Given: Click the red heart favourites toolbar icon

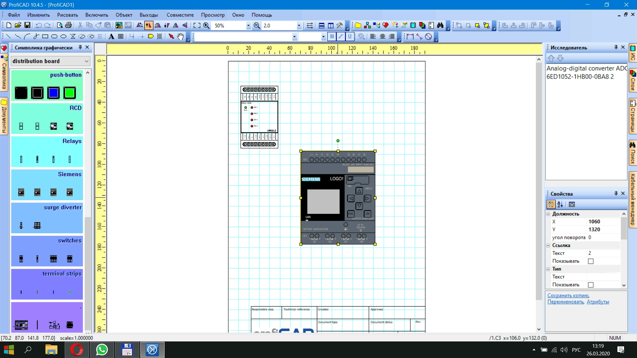Looking at the screenshot, I should (385, 26).
